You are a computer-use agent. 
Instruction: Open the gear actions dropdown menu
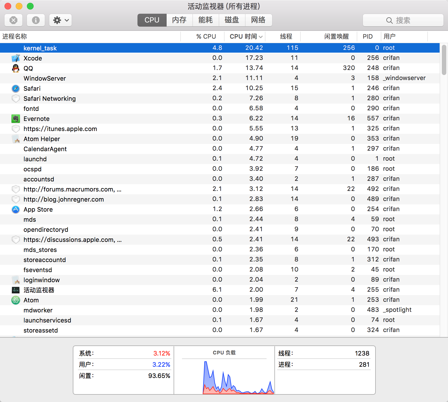pos(60,20)
